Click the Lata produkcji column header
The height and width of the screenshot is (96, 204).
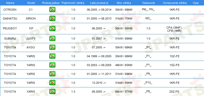99,3
